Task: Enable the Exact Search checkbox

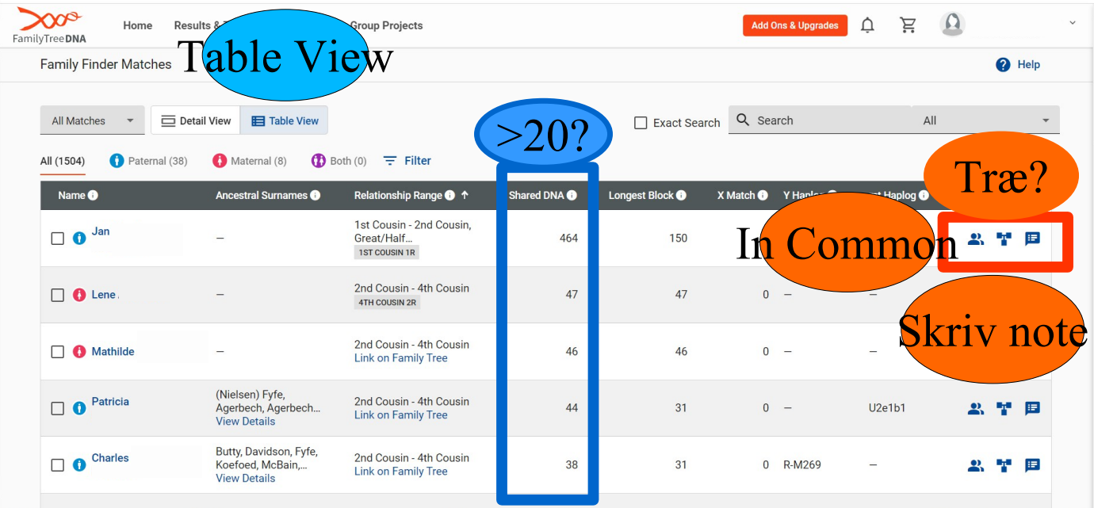Action: (x=641, y=123)
